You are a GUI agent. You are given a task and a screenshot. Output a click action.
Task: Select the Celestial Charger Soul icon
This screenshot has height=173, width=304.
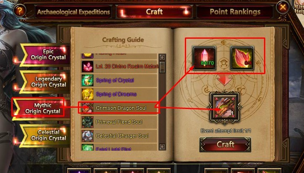pyautogui.click(x=88, y=136)
